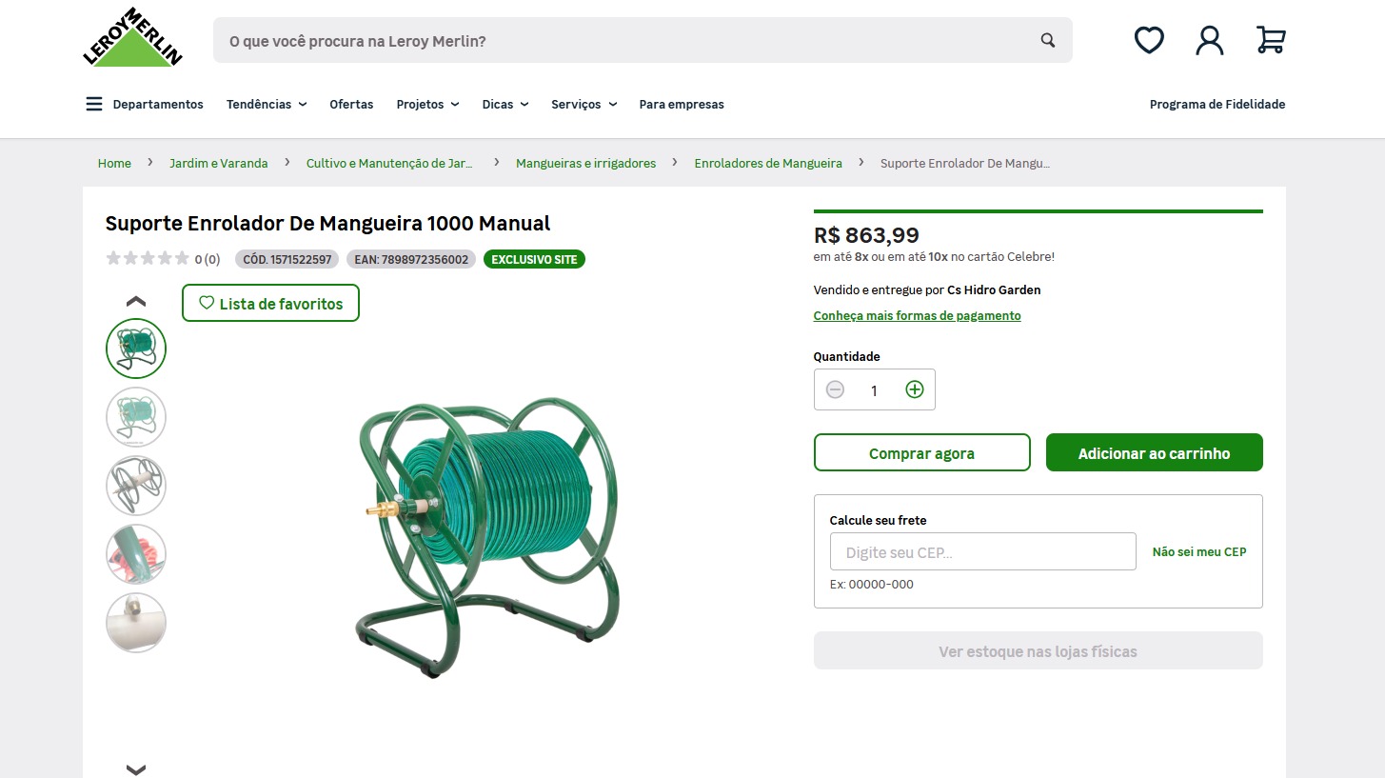The image size is (1385, 778).
Task: Open the Ofertas menu item
Action: [351, 104]
